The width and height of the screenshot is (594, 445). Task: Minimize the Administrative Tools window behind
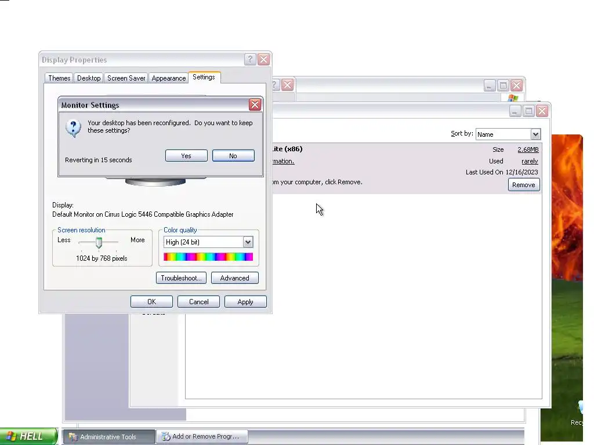[490, 86]
